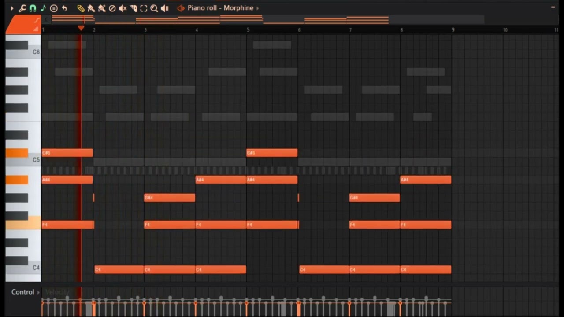
Task: Choose the Select marquee tool
Action: click(x=144, y=8)
